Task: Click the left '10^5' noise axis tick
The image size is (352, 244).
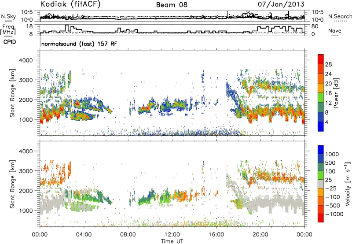Action: (x=27, y=12)
